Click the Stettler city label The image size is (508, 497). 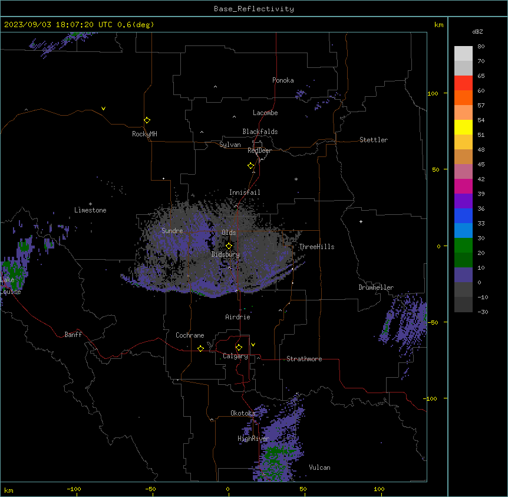coord(374,140)
